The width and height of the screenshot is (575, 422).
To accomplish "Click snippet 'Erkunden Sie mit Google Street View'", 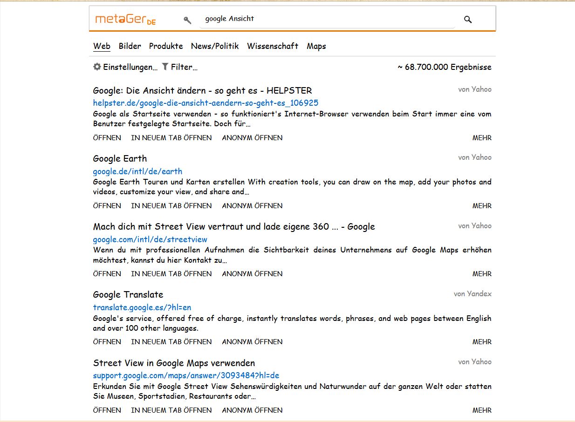I will [x=292, y=391].
